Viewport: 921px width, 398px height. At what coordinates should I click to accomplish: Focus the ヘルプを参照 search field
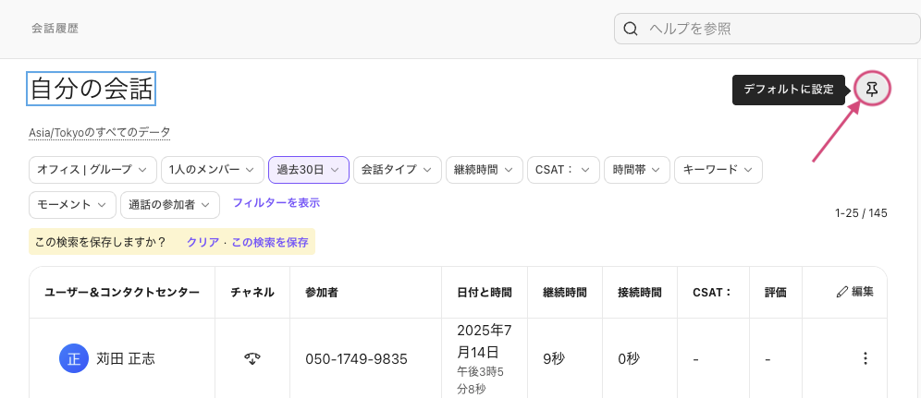[767, 29]
